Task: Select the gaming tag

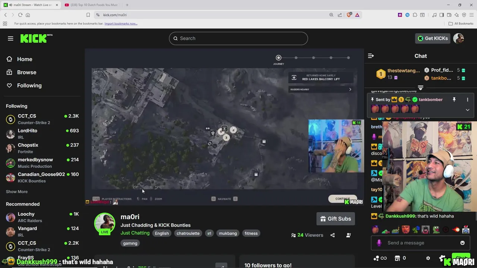Action: click(130, 243)
